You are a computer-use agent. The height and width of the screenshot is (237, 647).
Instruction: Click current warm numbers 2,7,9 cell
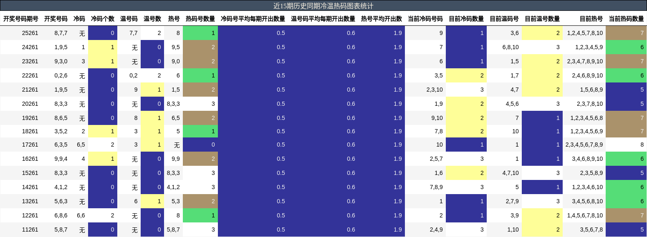coord(512,201)
